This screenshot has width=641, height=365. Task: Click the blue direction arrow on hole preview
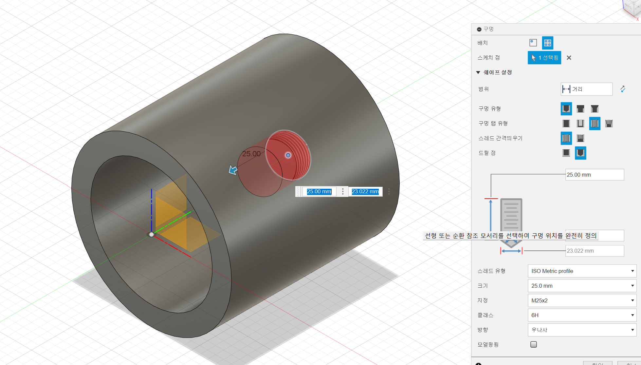[233, 170]
